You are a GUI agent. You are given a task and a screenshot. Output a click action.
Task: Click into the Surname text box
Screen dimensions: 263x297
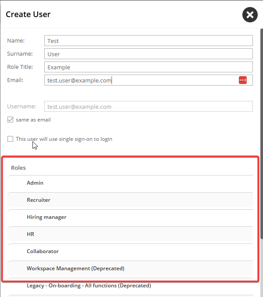click(x=148, y=54)
